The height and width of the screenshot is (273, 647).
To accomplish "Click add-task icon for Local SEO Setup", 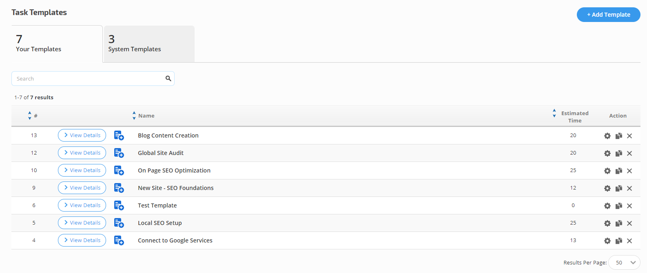I will 119,223.
